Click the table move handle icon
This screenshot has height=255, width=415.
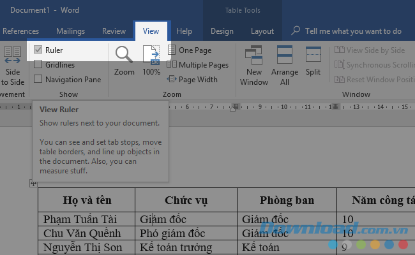(33, 184)
